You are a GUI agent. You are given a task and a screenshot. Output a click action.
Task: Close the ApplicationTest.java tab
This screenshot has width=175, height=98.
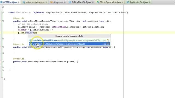[150, 2]
